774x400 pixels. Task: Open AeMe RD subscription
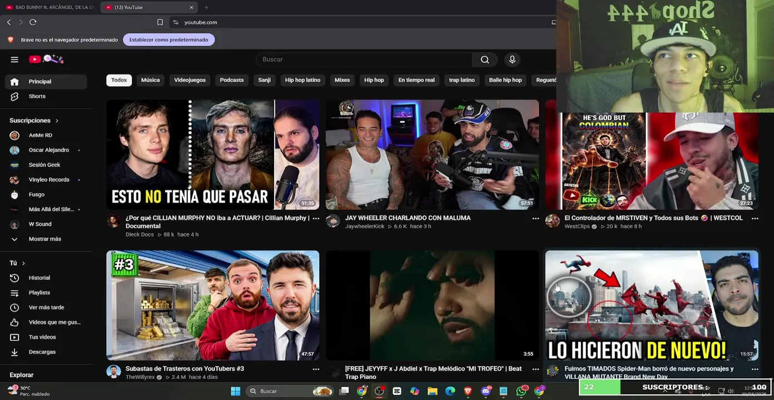coord(46,136)
